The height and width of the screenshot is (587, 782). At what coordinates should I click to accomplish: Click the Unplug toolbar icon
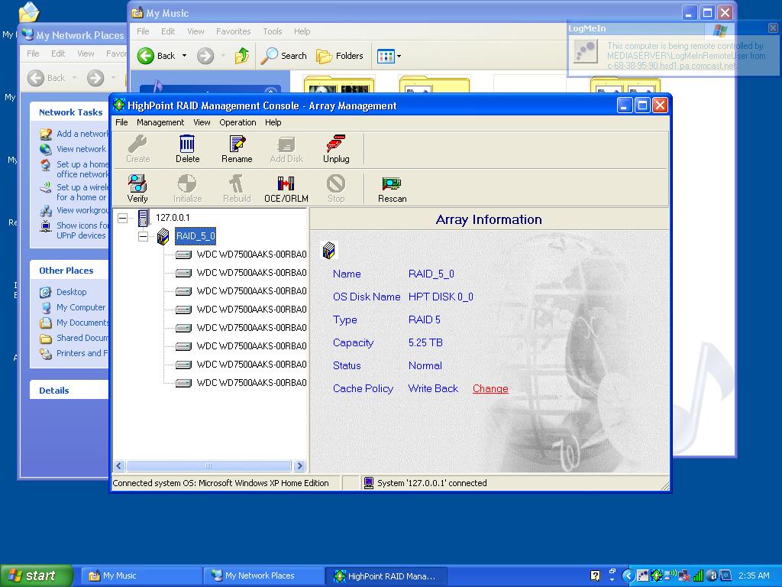coord(336,148)
